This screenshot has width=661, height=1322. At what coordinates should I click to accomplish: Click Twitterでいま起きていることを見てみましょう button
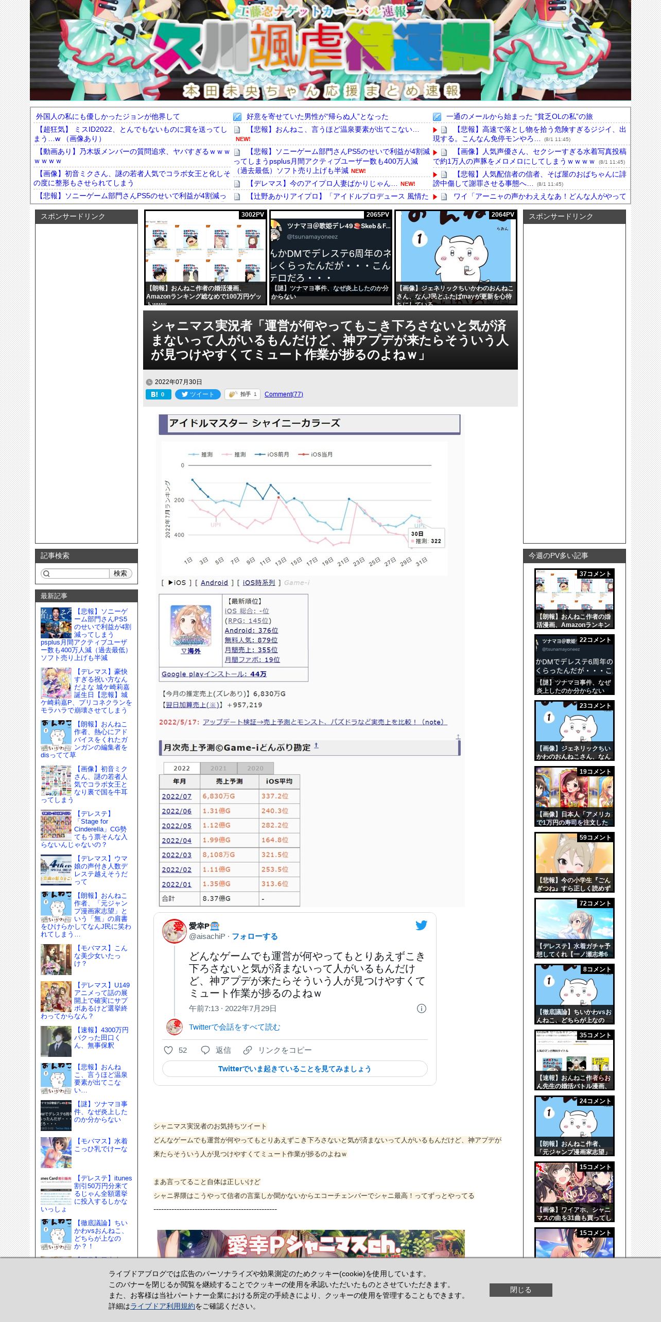[x=294, y=1069]
